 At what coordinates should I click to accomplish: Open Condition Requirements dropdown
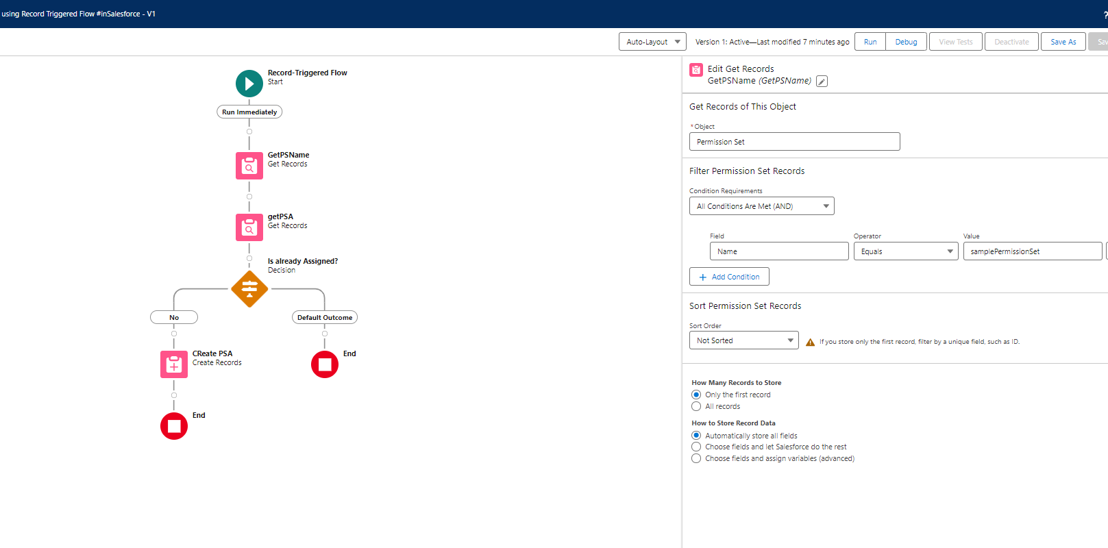pos(761,206)
